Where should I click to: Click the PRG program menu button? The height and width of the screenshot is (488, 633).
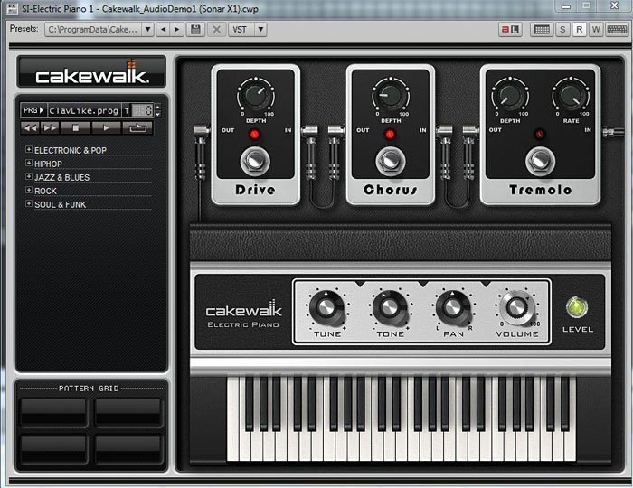[x=33, y=110]
